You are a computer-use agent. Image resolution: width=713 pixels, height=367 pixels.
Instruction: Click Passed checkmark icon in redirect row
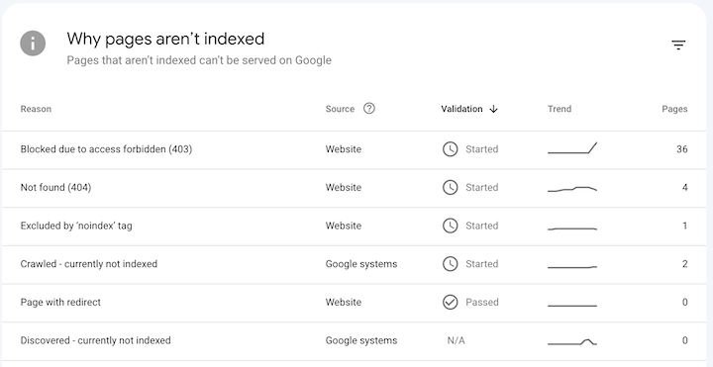451,302
